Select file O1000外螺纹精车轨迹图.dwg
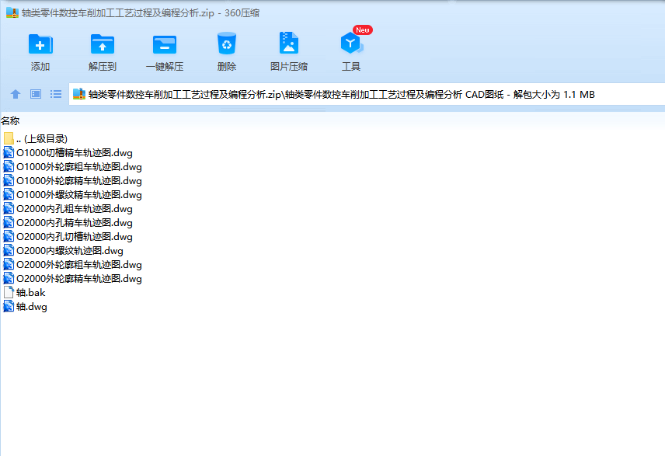 79,195
